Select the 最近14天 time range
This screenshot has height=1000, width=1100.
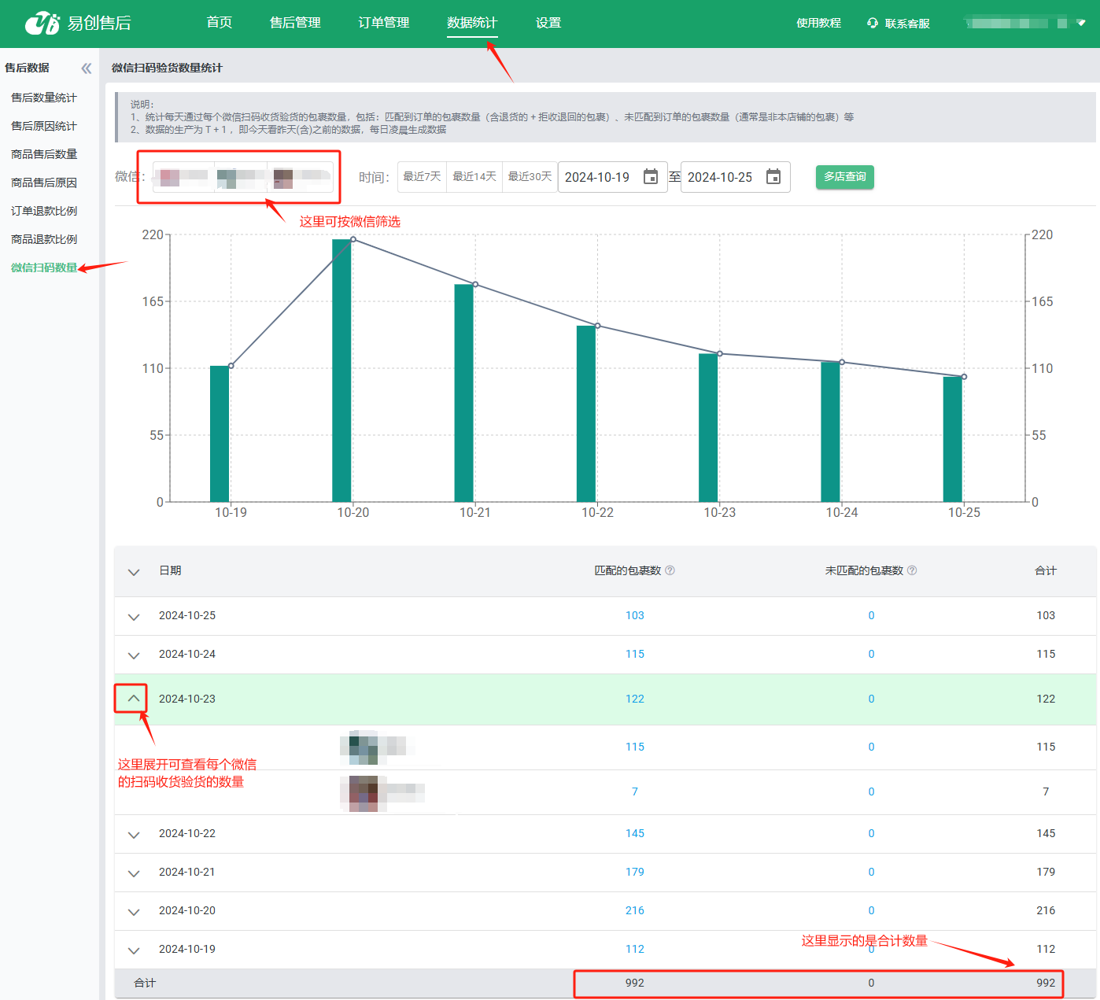click(x=474, y=177)
